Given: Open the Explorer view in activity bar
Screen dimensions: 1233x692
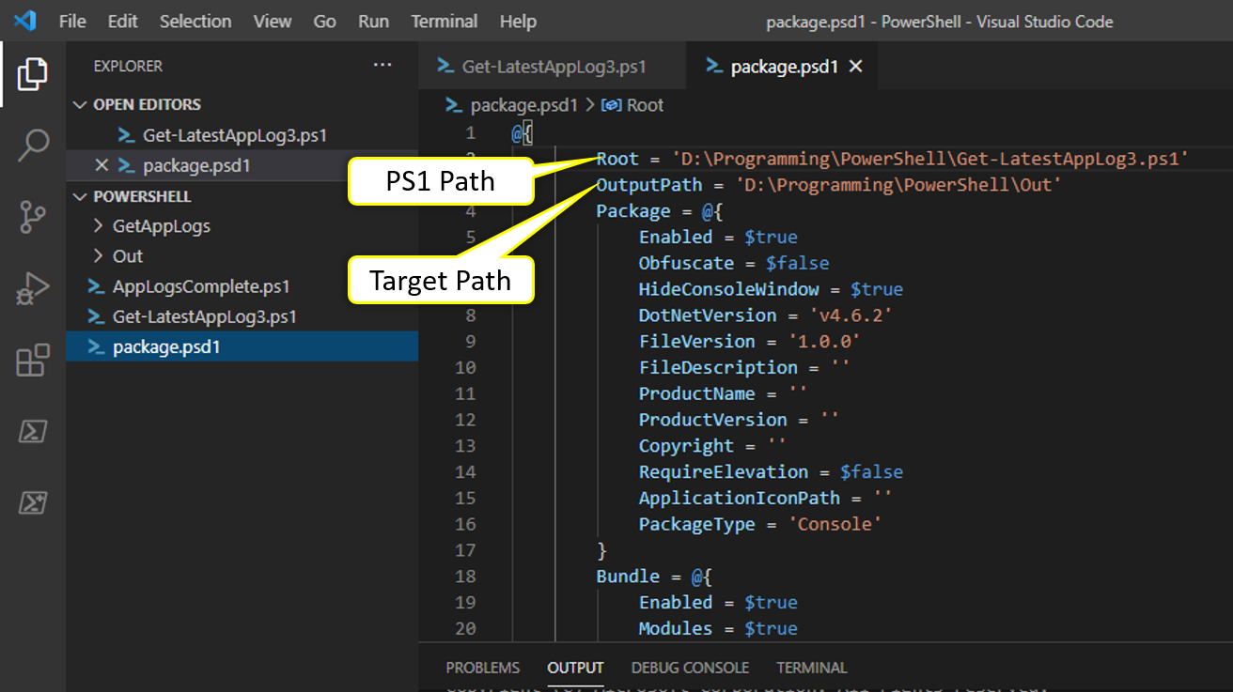Looking at the screenshot, I should pyautogui.click(x=32, y=74).
